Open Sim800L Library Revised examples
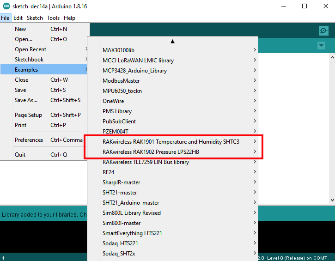The width and height of the screenshot is (335, 261). pyautogui.click(x=173, y=213)
